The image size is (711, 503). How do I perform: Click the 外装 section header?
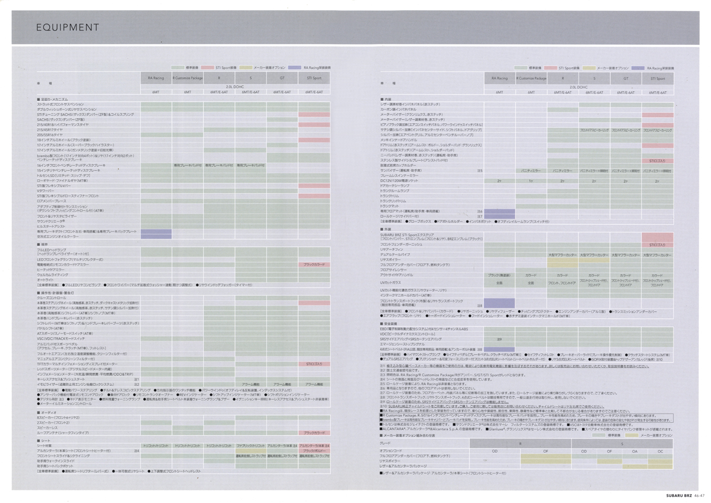point(386,229)
